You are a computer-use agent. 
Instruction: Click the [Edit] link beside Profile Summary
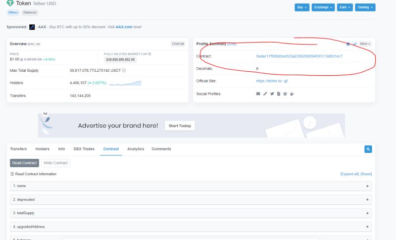(232, 44)
